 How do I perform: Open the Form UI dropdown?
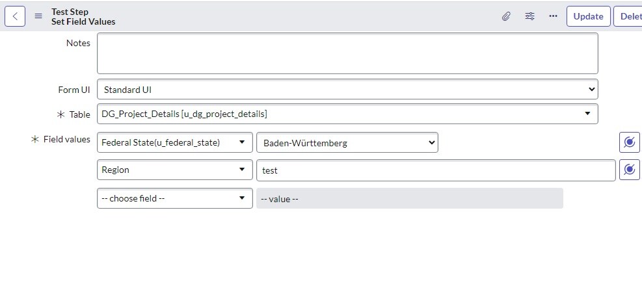[347, 89]
